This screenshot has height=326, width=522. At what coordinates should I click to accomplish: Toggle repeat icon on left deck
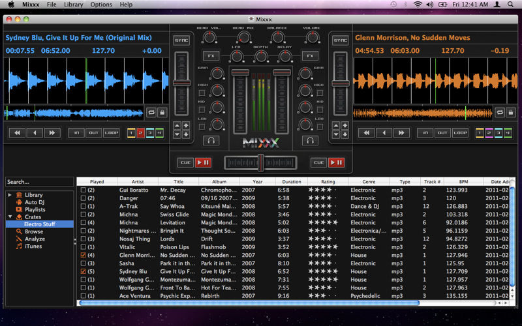coord(151,112)
